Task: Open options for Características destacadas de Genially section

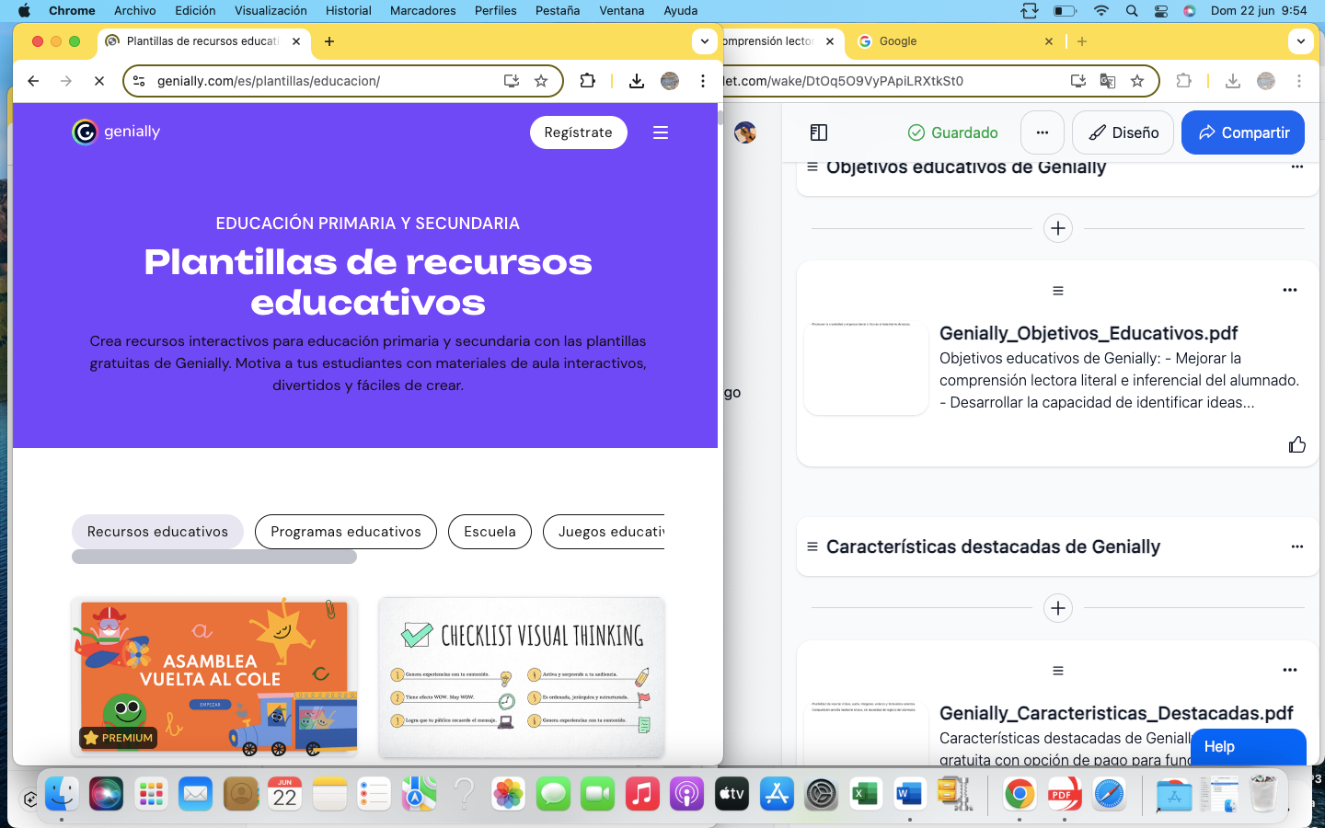Action: point(1297,546)
